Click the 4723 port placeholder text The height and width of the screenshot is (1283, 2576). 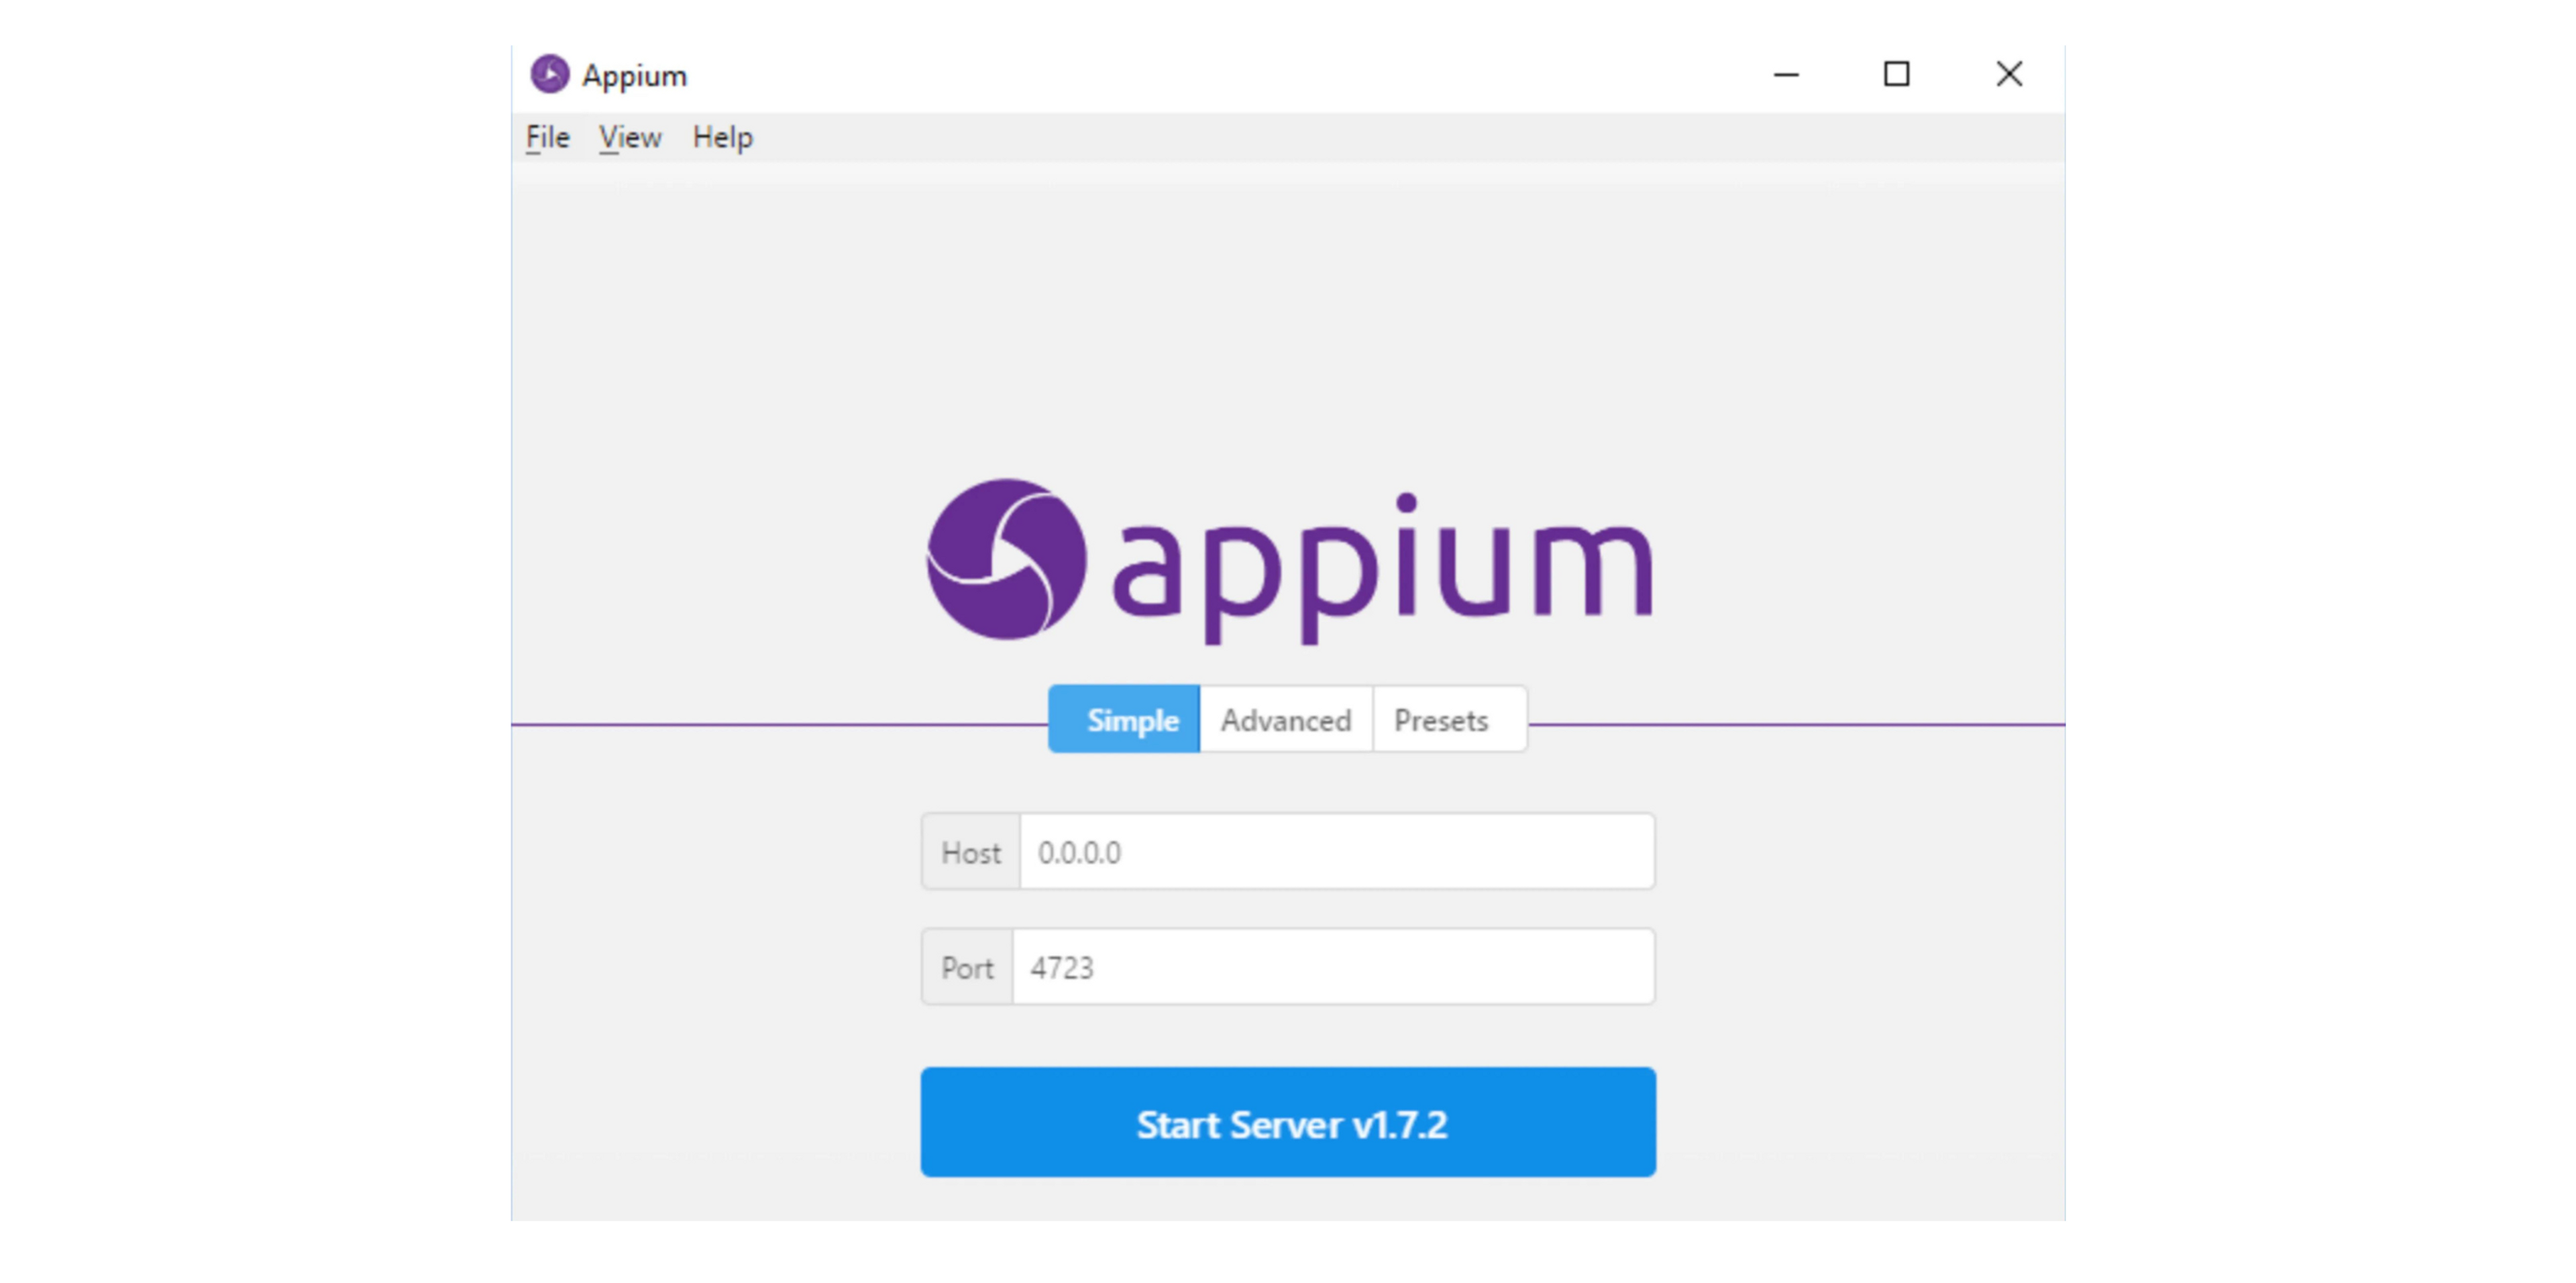point(1062,967)
